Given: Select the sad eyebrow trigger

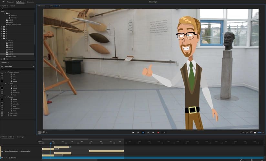Looking at the screenshot, I should click(14, 74).
